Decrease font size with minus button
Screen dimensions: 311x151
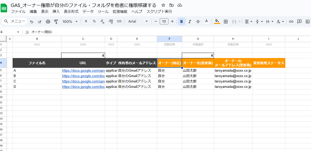coord(156,21)
